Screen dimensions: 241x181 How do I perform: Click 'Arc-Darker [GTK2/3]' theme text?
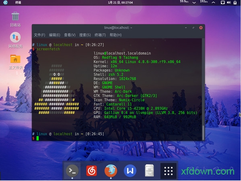(x=137, y=96)
